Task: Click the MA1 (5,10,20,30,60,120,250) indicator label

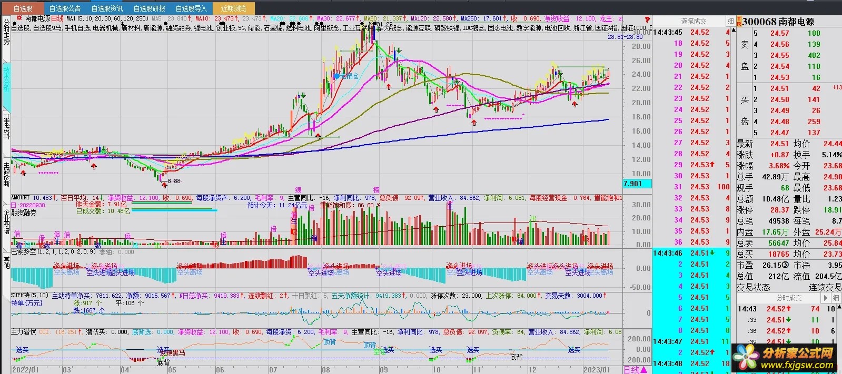Action: tap(107, 18)
